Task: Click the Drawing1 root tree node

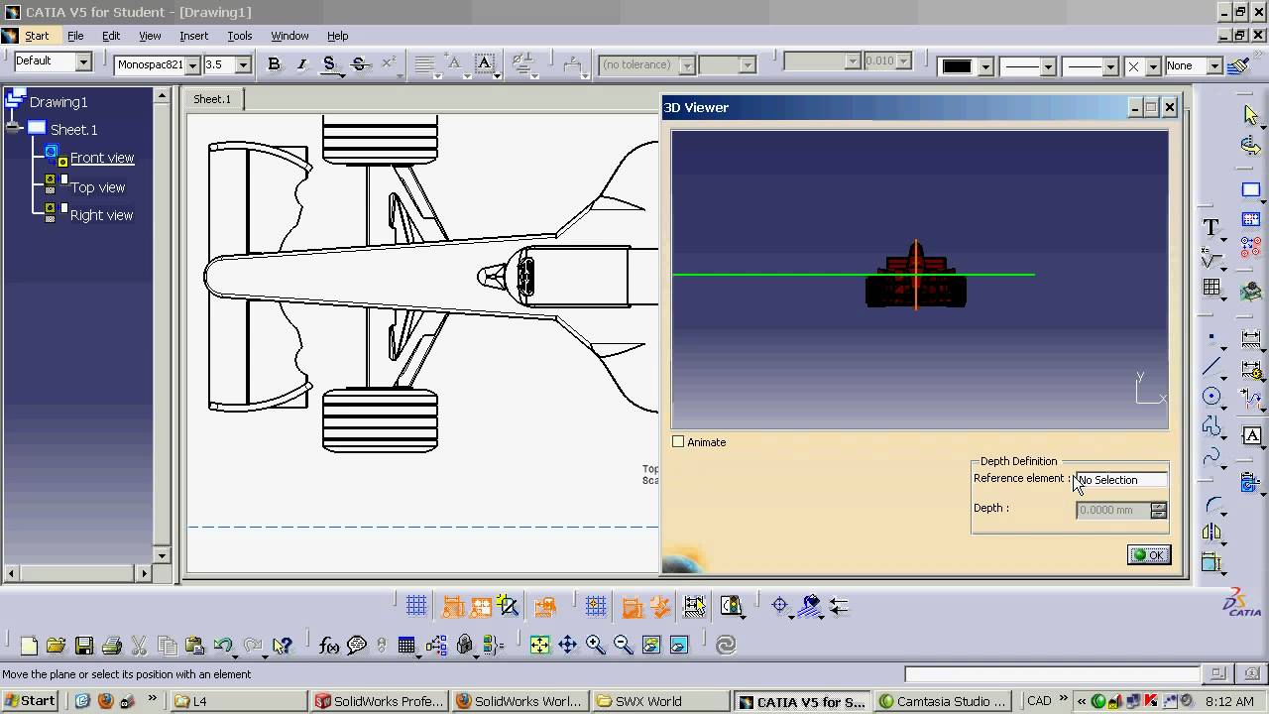Action: (x=58, y=101)
